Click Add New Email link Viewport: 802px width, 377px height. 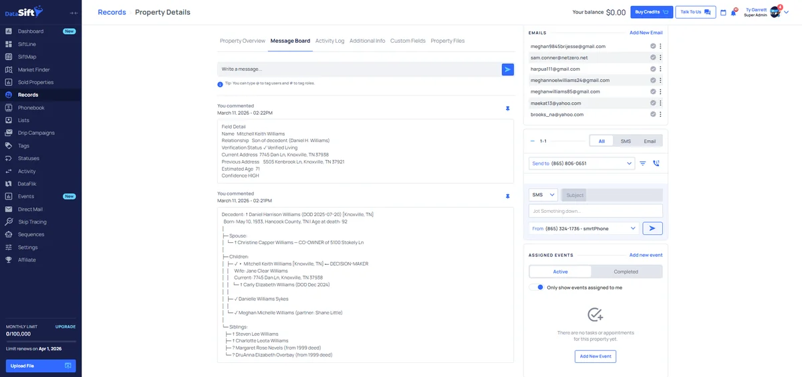(x=646, y=32)
